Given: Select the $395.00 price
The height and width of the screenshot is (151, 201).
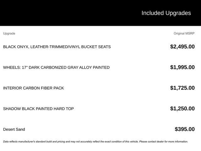Looking at the screenshot, I should tap(184, 129).
